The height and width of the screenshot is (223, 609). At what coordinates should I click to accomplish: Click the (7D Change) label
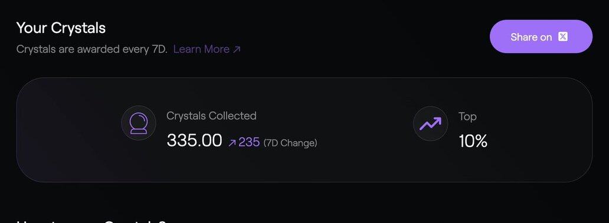[x=290, y=143]
